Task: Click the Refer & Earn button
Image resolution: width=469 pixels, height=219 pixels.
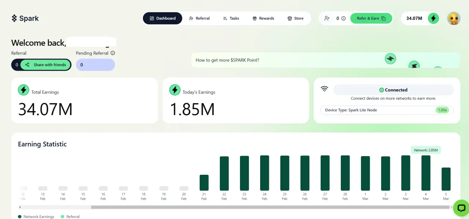Action: 371,18
